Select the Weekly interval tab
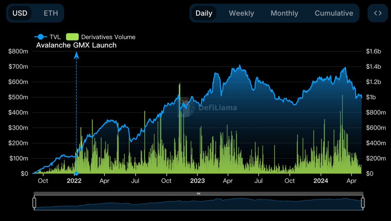Viewport: 391px width, 221px height. pos(242,13)
